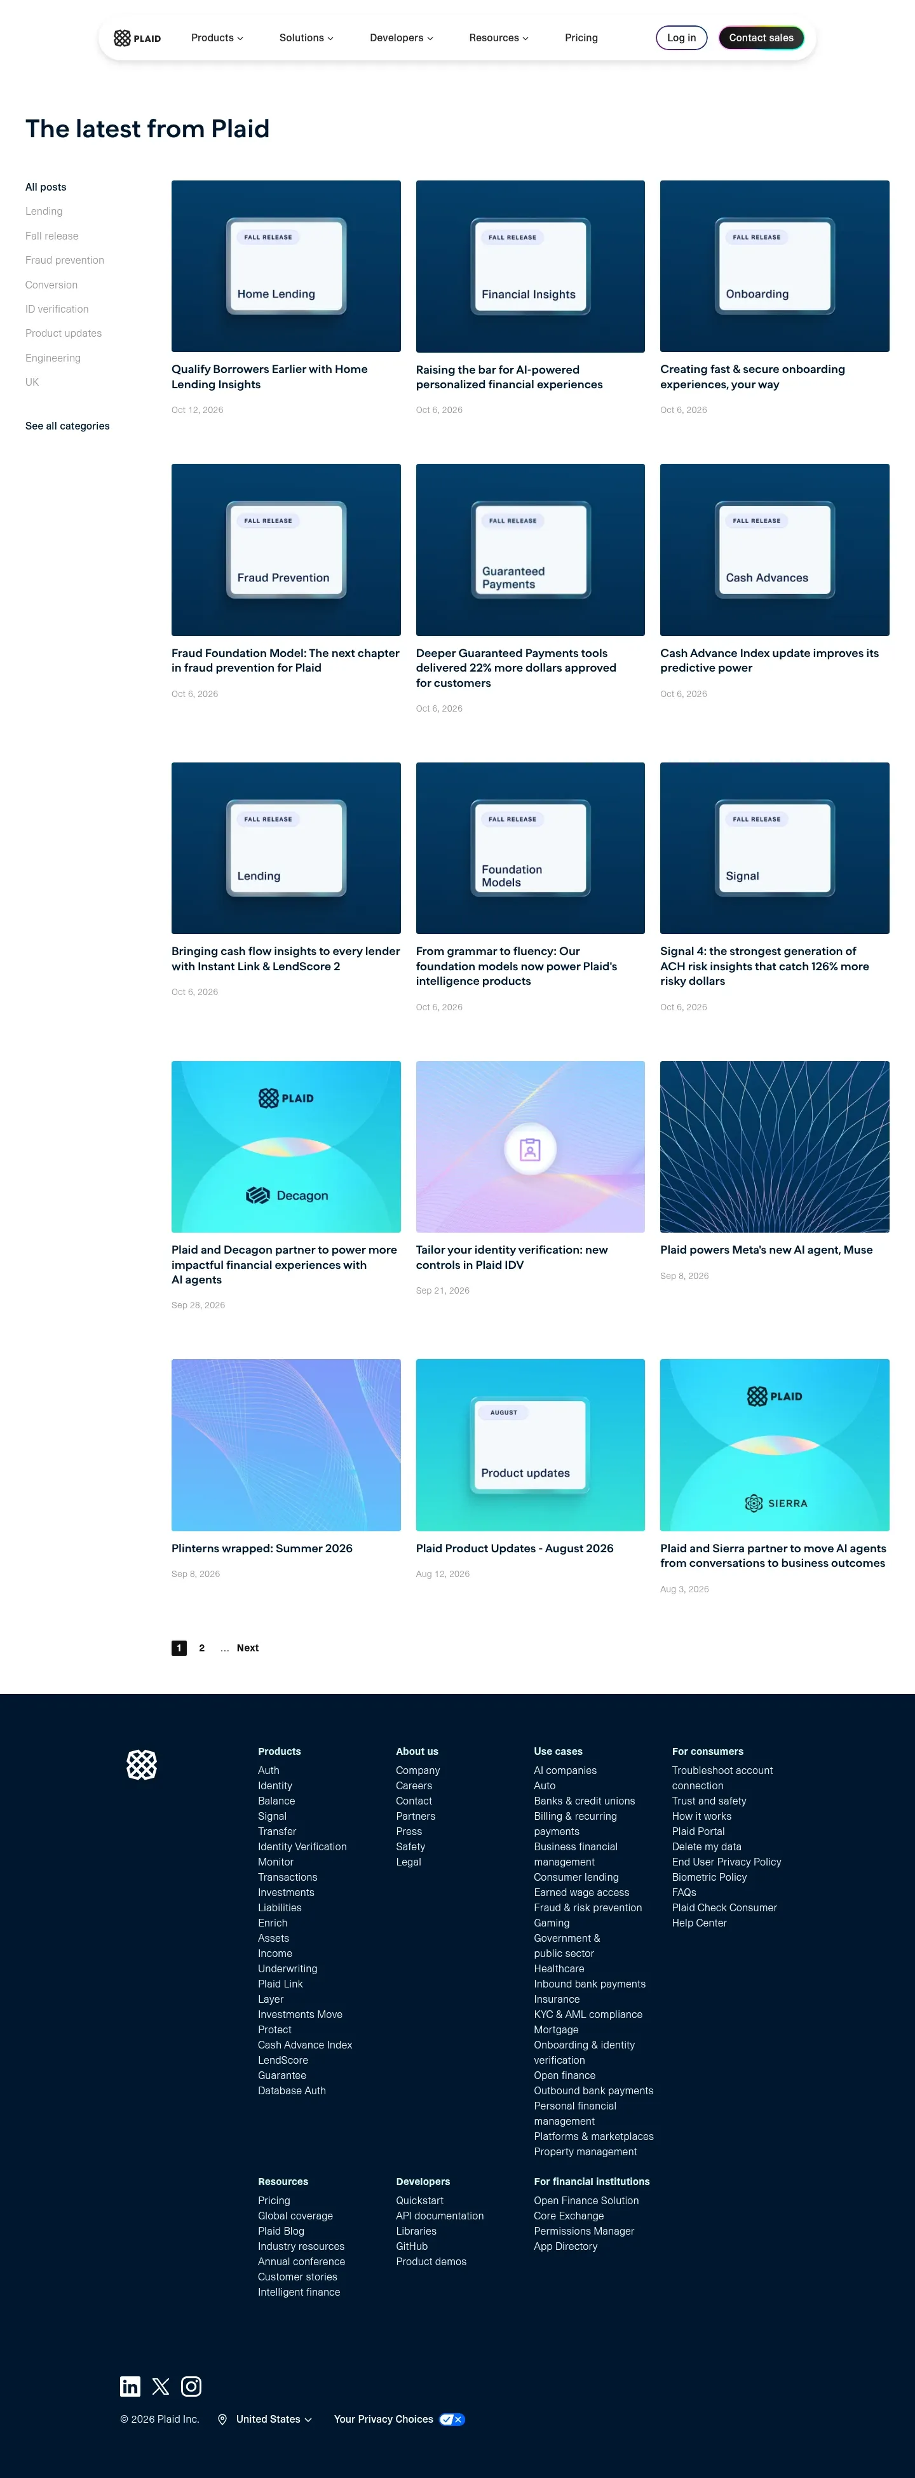Image resolution: width=915 pixels, height=2478 pixels.
Task: Select current page 1 in pagination
Action: click(179, 1648)
